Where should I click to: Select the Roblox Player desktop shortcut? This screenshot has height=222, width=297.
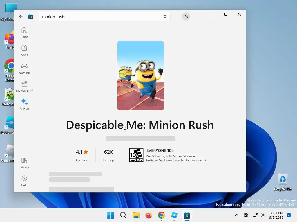[x=8, y=153]
